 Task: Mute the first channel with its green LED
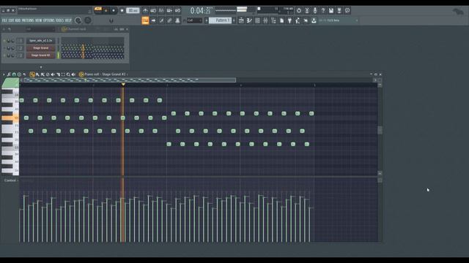(4, 41)
